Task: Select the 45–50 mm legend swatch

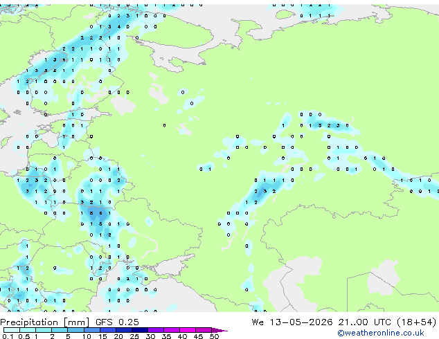Action: [x=204, y=330]
